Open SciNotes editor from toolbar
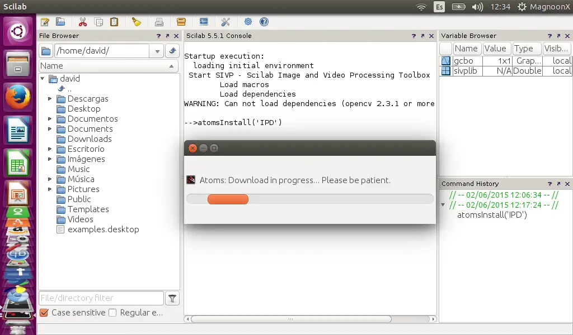The image size is (573, 335). pyautogui.click(x=45, y=22)
